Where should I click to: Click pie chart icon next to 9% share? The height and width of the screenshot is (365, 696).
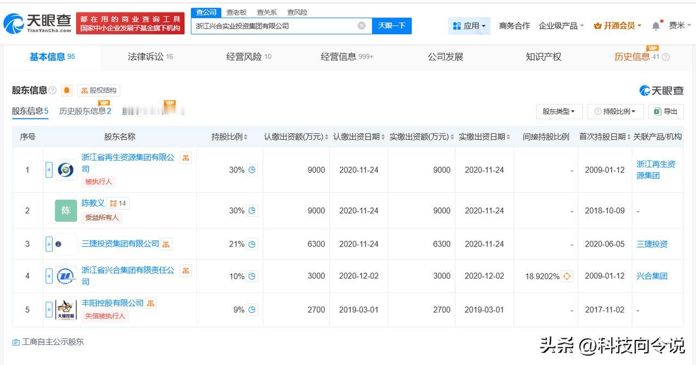pyautogui.click(x=252, y=310)
